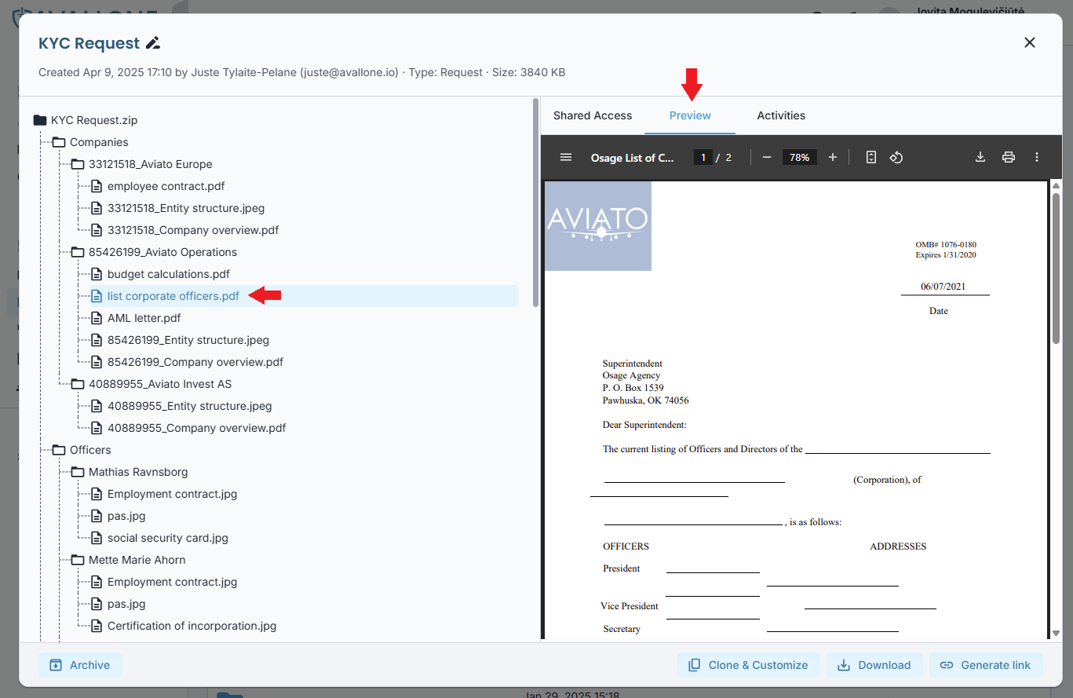Select 85426199_Entity structure.jpeg
Viewport: 1073px width, 698px height.
188,340
